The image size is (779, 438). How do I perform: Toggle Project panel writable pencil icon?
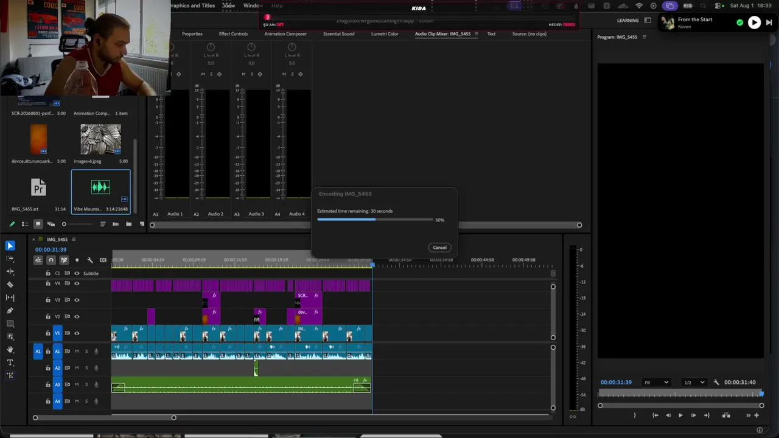12,224
